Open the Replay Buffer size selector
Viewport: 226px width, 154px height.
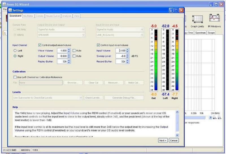coord(69,61)
